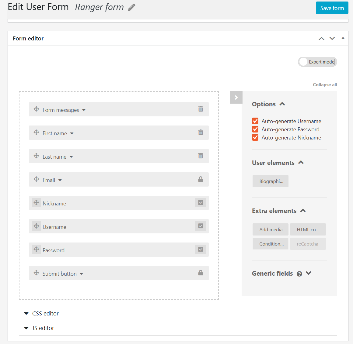
Task: Add Condition... extra element
Action: pyautogui.click(x=270, y=244)
